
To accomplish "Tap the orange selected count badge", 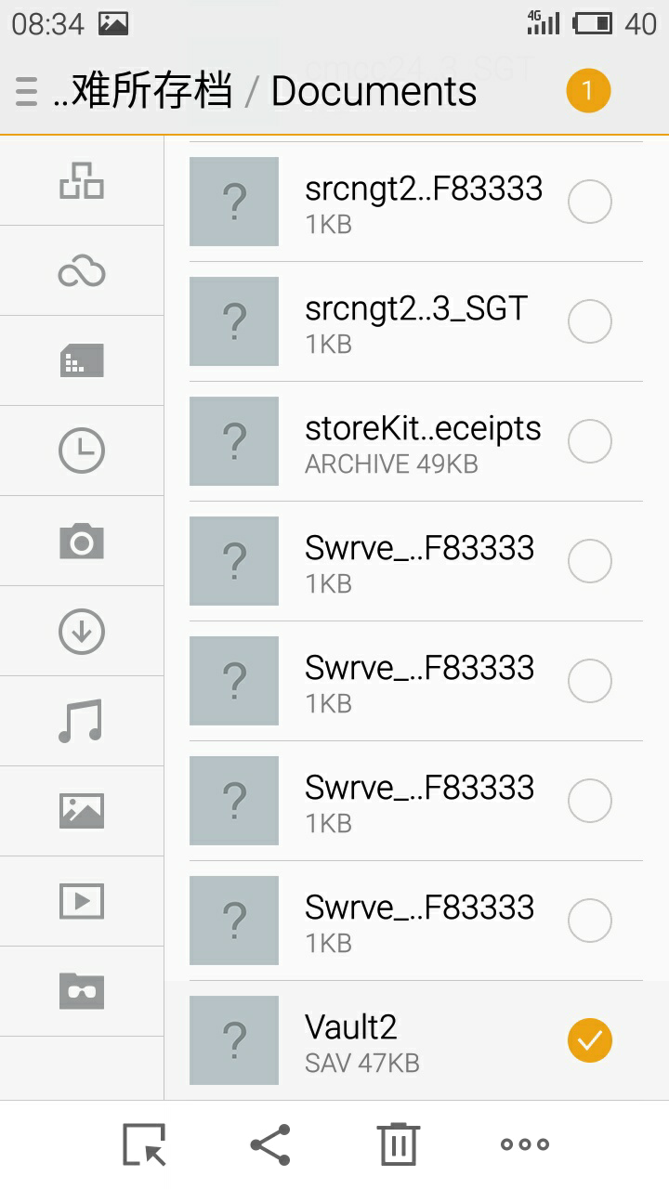I will pyautogui.click(x=588, y=91).
